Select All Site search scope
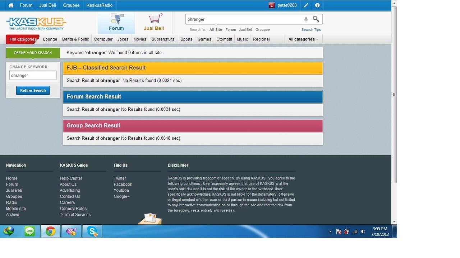This screenshot has height=258, width=460. [216, 30]
